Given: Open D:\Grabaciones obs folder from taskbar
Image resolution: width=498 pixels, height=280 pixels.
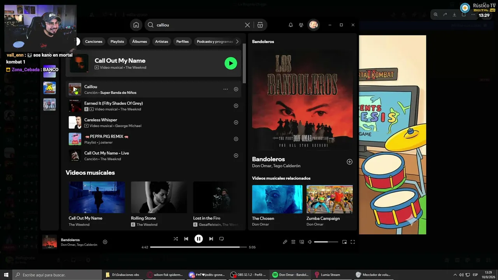Looking at the screenshot, I should pyautogui.click(x=123, y=275).
